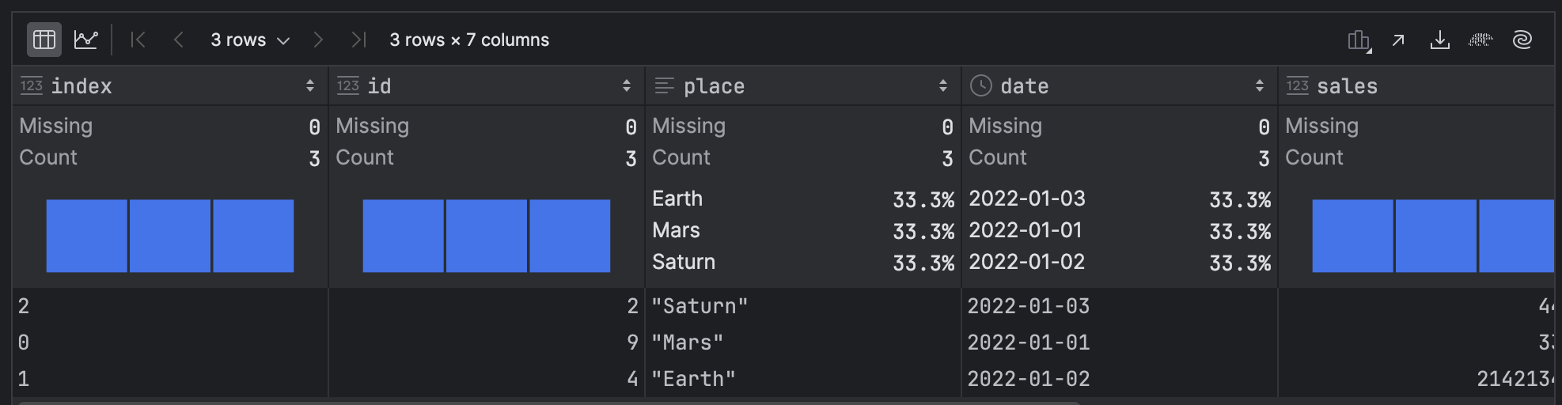Go to the first page of rows

(138, 40)
